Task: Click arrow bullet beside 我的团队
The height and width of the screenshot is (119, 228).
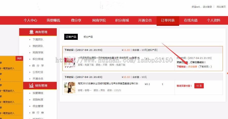Action: click(30, 46)
